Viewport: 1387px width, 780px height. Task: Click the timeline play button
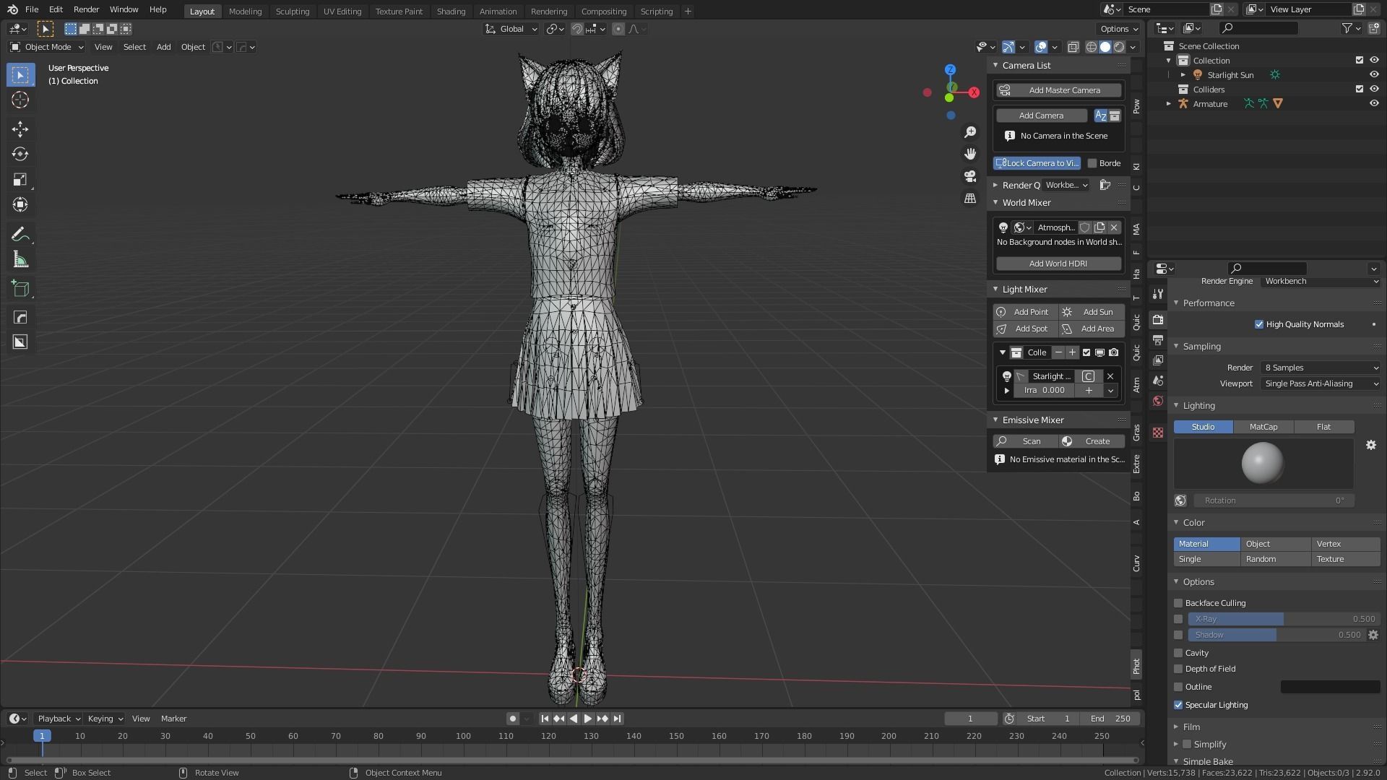click(587, 719)
